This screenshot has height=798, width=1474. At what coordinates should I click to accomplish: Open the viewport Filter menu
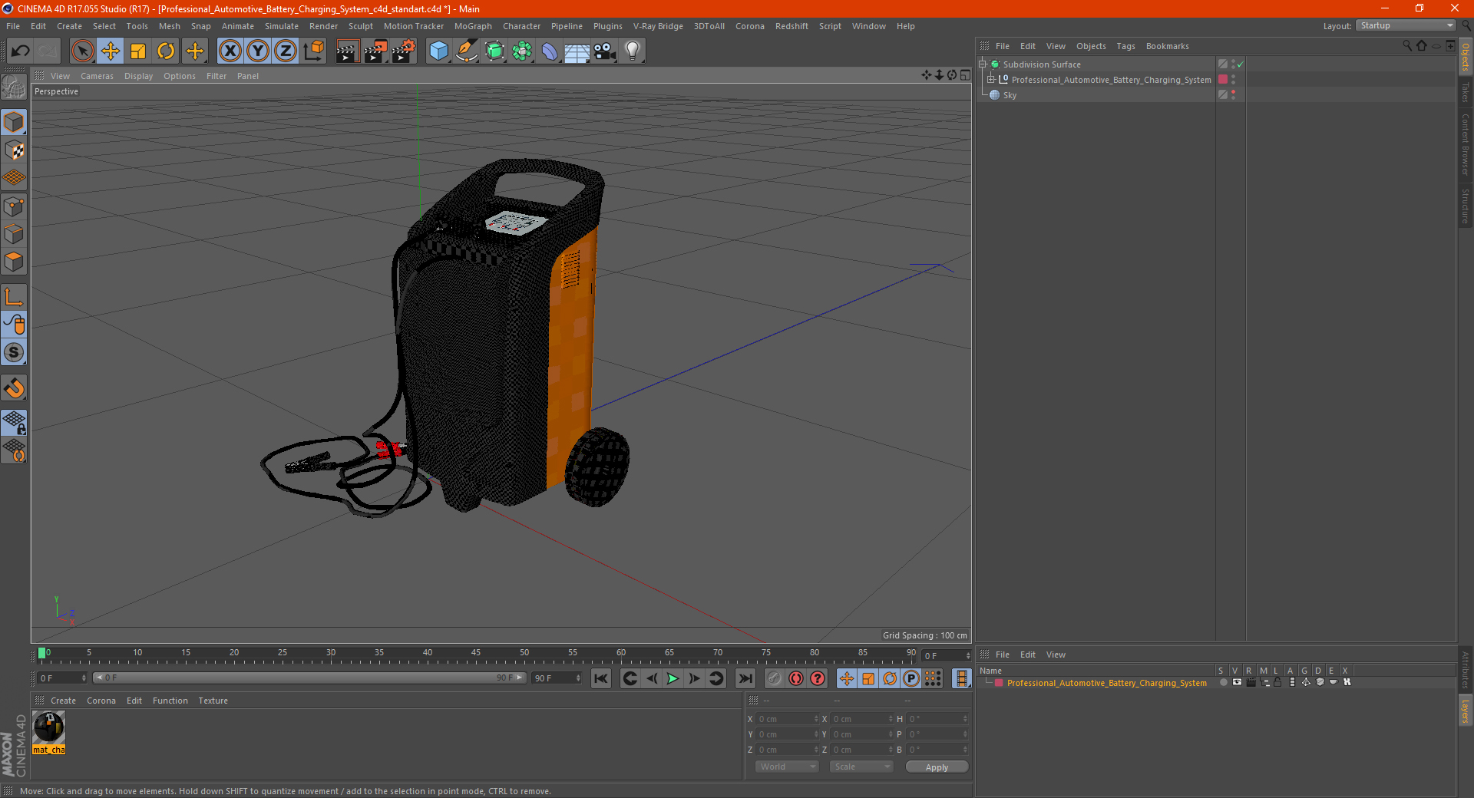coord(216,76)
